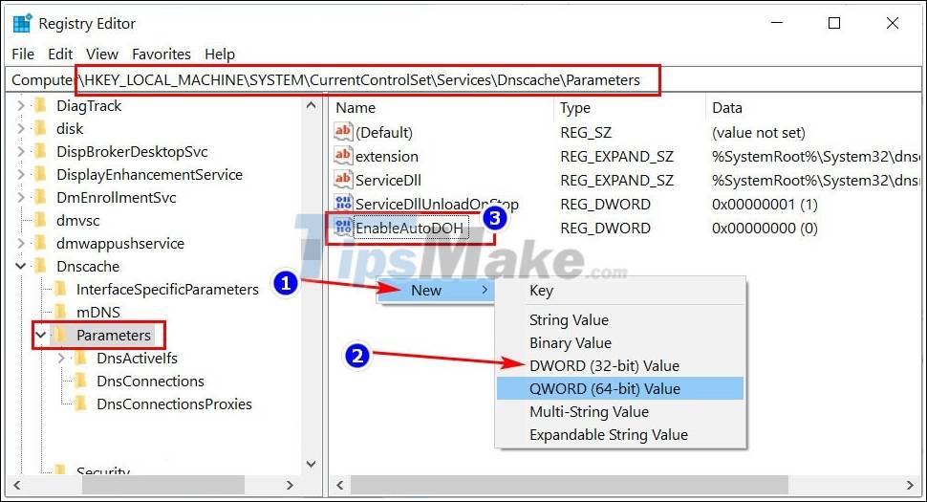This screenshot has height=502, width=927.
Task: Click the registry path address bar
Action: [463, 79]
